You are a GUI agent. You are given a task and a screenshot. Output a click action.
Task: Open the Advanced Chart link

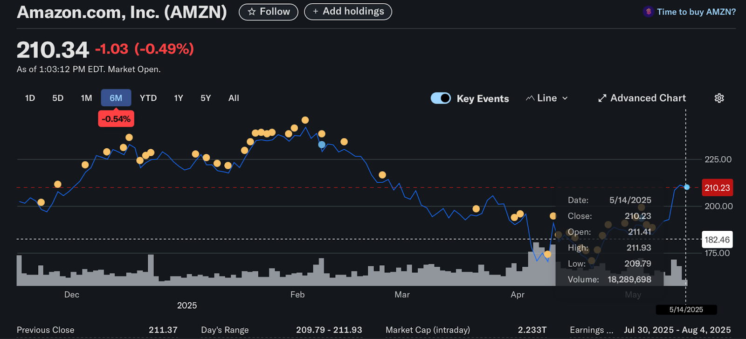(x=642, y=98)
